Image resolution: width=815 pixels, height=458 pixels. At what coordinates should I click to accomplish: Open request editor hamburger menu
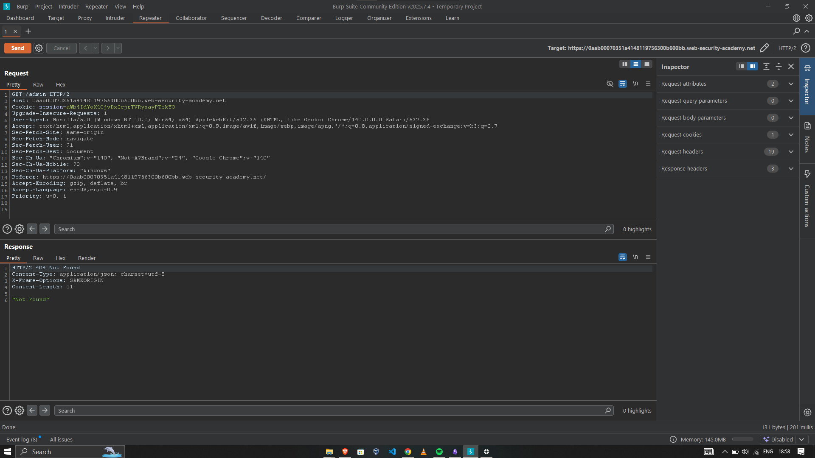[648, 84]
